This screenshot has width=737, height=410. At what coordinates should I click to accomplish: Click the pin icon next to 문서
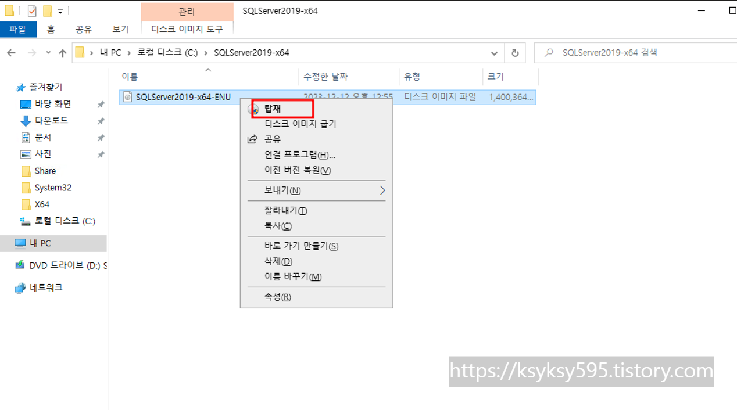(x=101, y=138)
